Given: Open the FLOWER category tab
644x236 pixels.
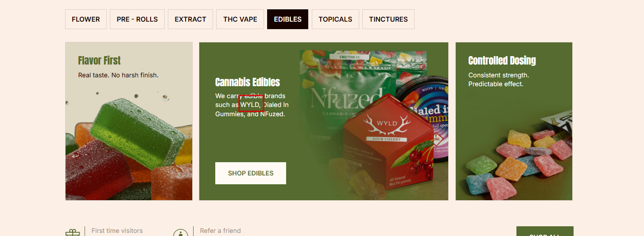Looking at the screenshot, I should pos(86,19).
